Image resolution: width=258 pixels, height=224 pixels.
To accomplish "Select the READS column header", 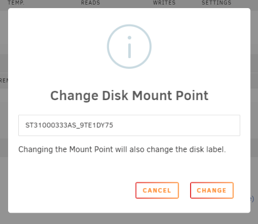I will (x=91, y=3).
